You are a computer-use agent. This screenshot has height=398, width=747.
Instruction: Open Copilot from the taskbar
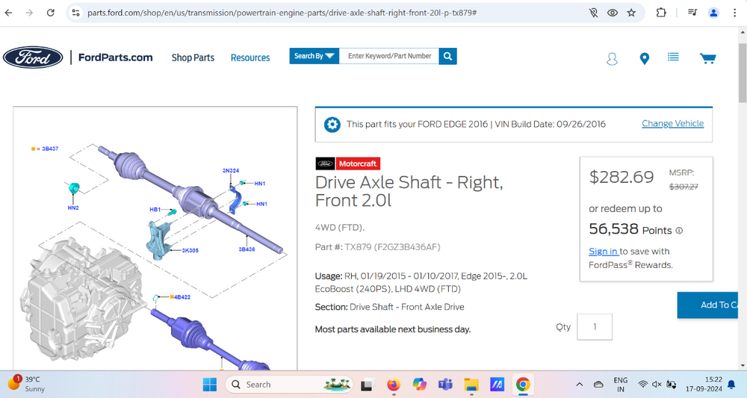(419, 385)
